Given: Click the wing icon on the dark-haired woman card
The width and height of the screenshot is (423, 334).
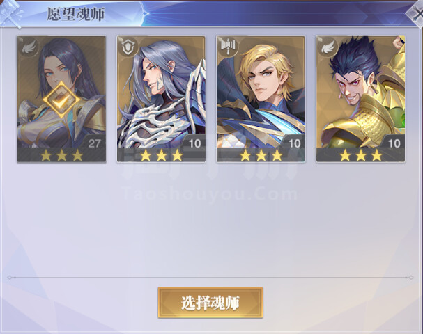Looking at the screenshot, I should pyautogui.click(x=29, y=48).
